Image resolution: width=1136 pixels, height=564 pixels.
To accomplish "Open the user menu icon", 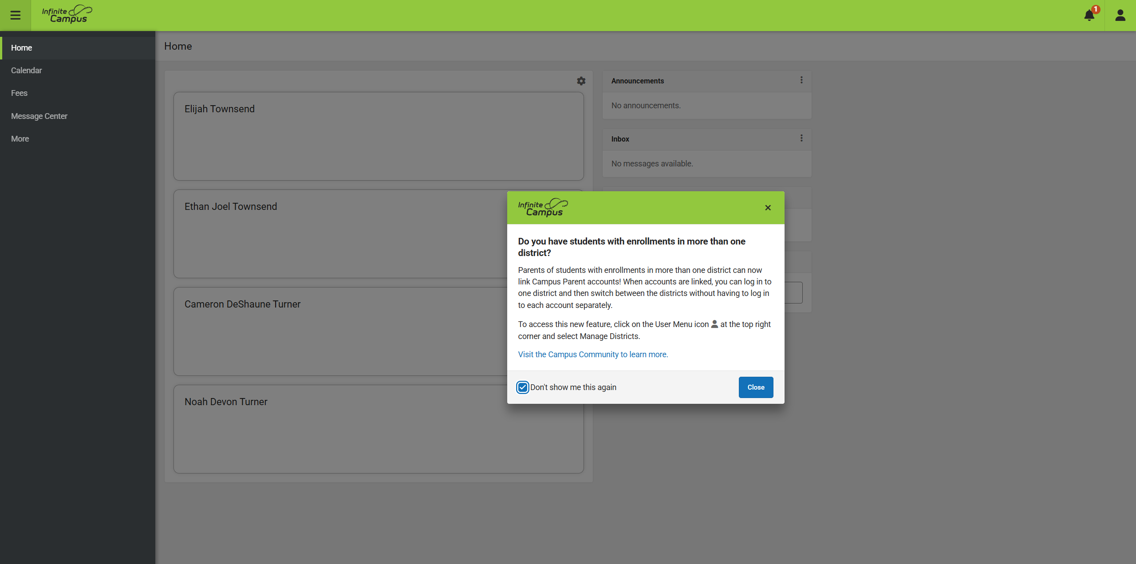I will pos(1120,16).
